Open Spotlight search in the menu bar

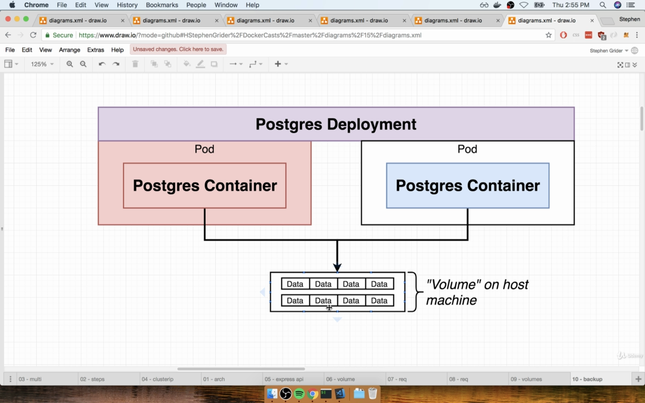pyautogui.click(x=603, y=5)
